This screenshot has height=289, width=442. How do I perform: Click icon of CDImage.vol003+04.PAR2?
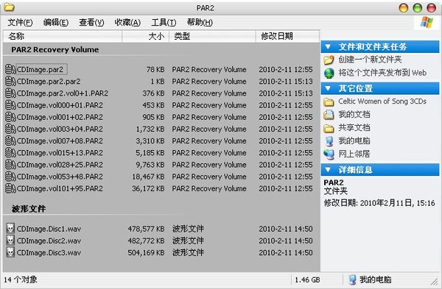tap(10, 129)
